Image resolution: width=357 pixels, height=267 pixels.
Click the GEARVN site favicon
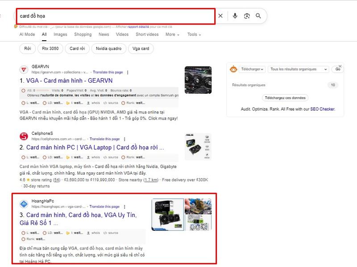[24, 70]
